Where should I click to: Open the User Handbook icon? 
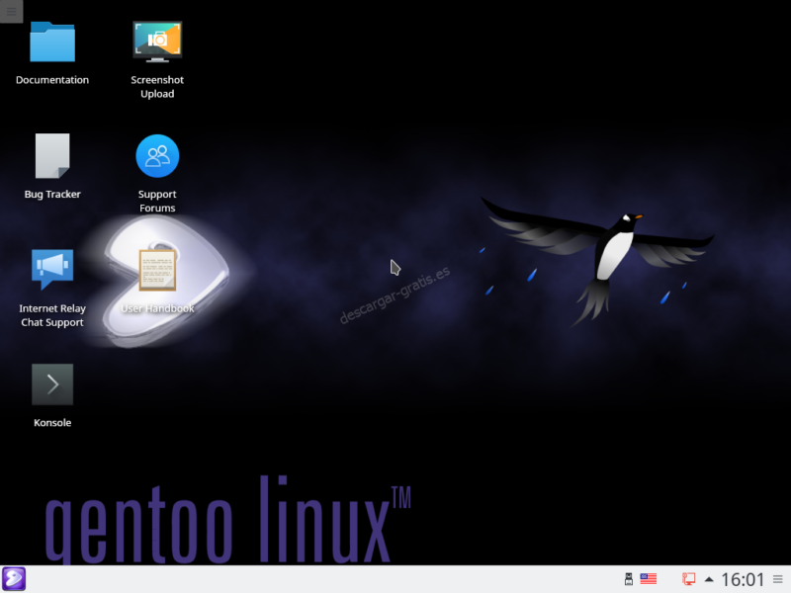(x=157, y=270)
